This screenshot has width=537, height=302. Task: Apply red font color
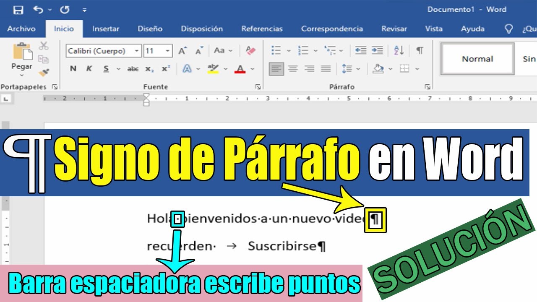click(x=240, y=69)
